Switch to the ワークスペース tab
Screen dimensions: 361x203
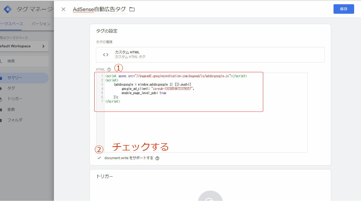11,24
